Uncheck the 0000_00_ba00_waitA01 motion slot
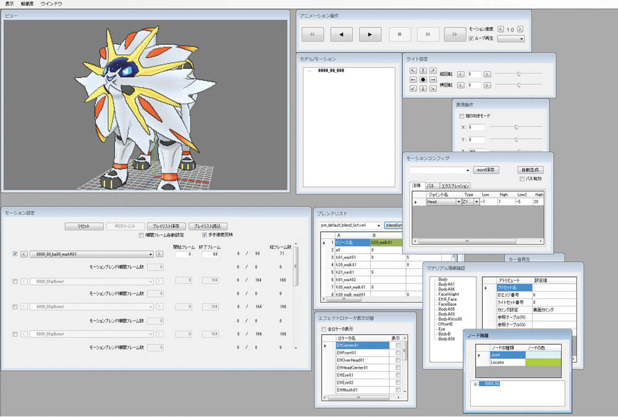618x417 pixels. (15, 254)
